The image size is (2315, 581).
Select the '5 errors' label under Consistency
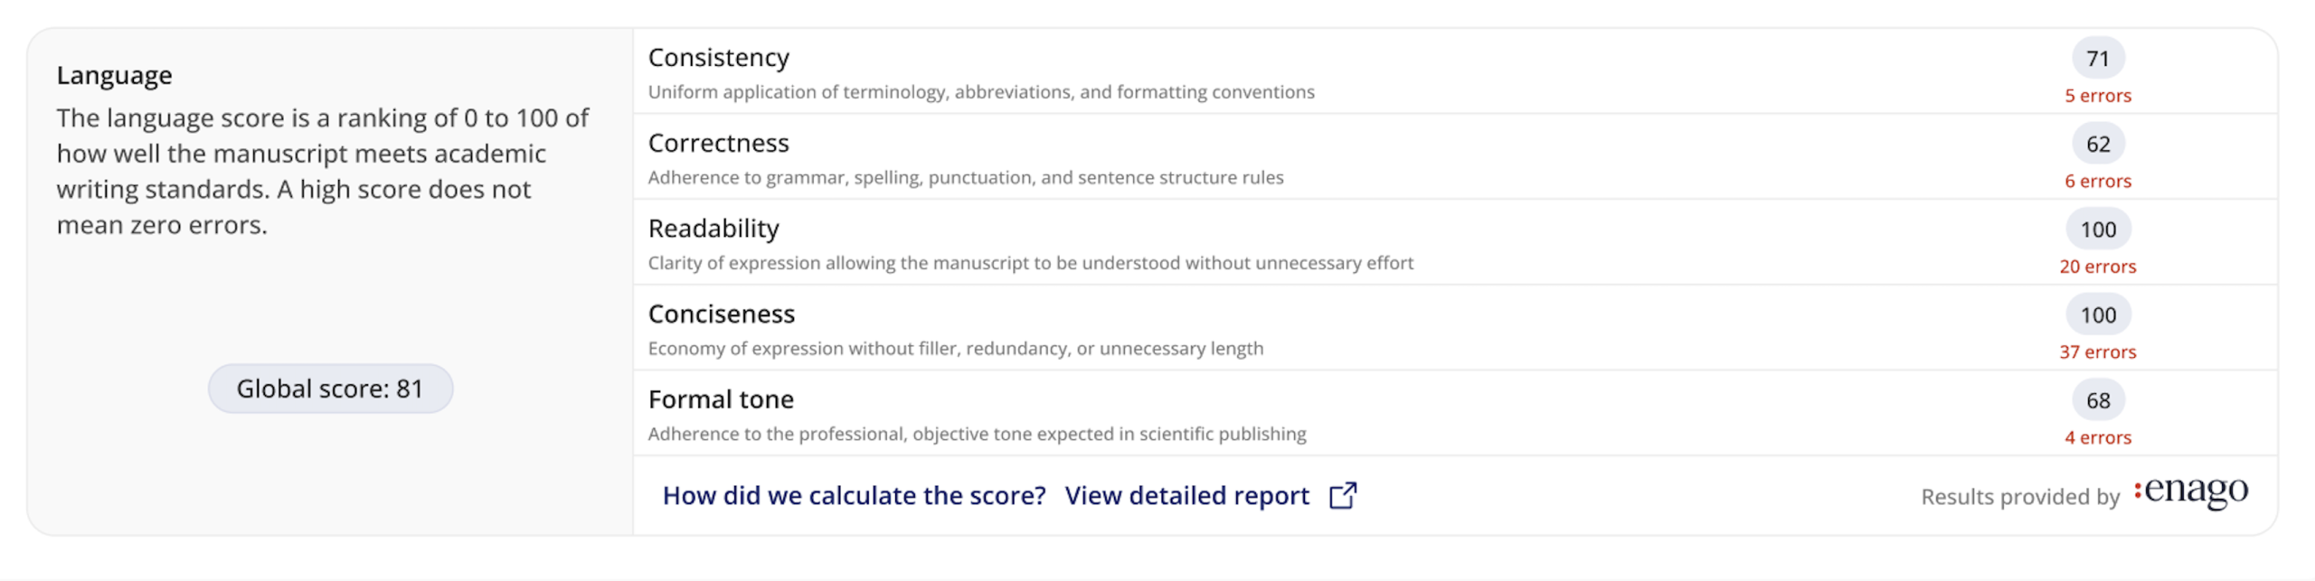[2098, 96]
